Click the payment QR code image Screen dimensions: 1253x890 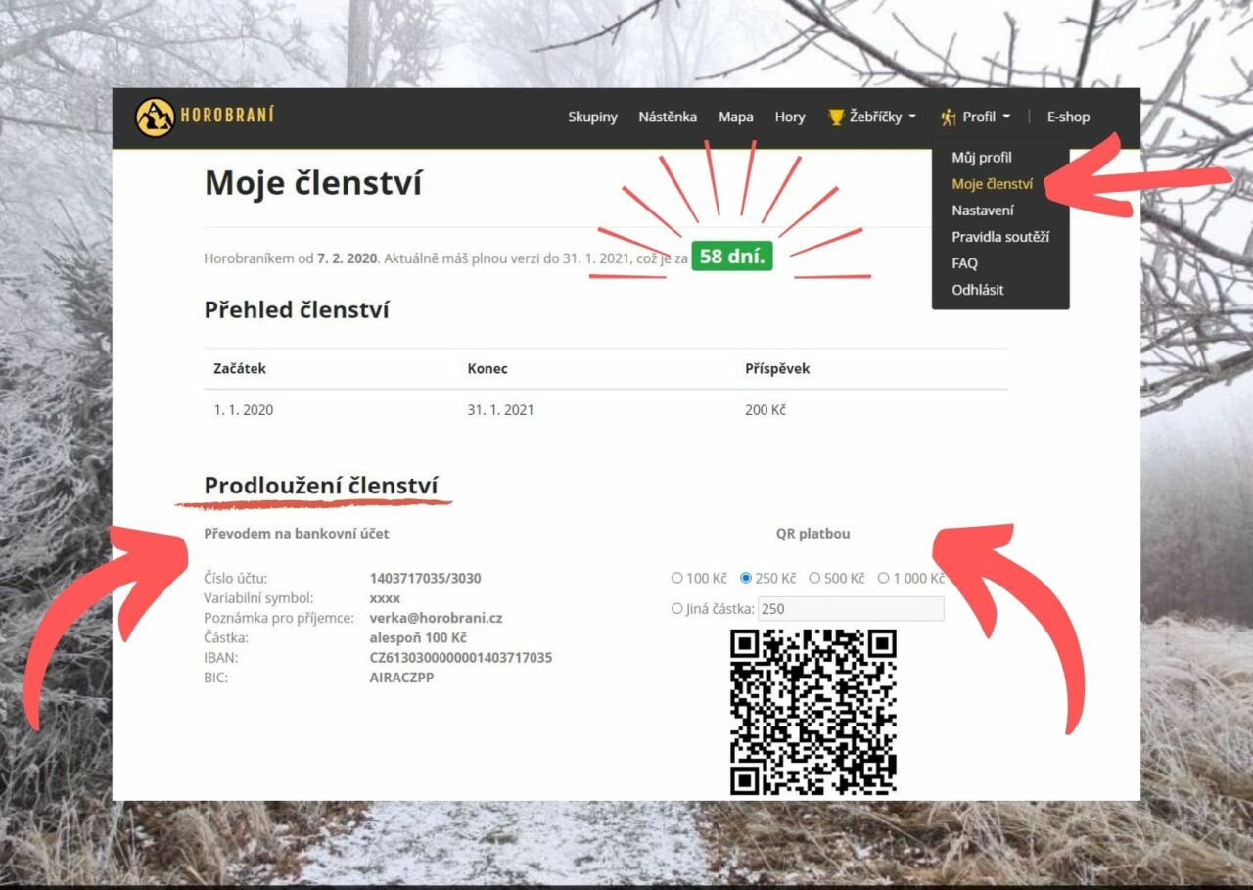[813, 712]
